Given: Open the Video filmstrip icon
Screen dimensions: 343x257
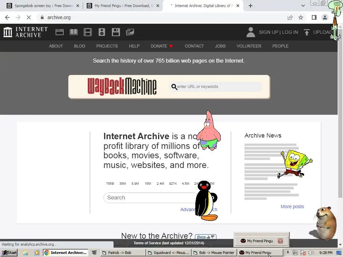Looking at the screenshot, I should [88, 32].
